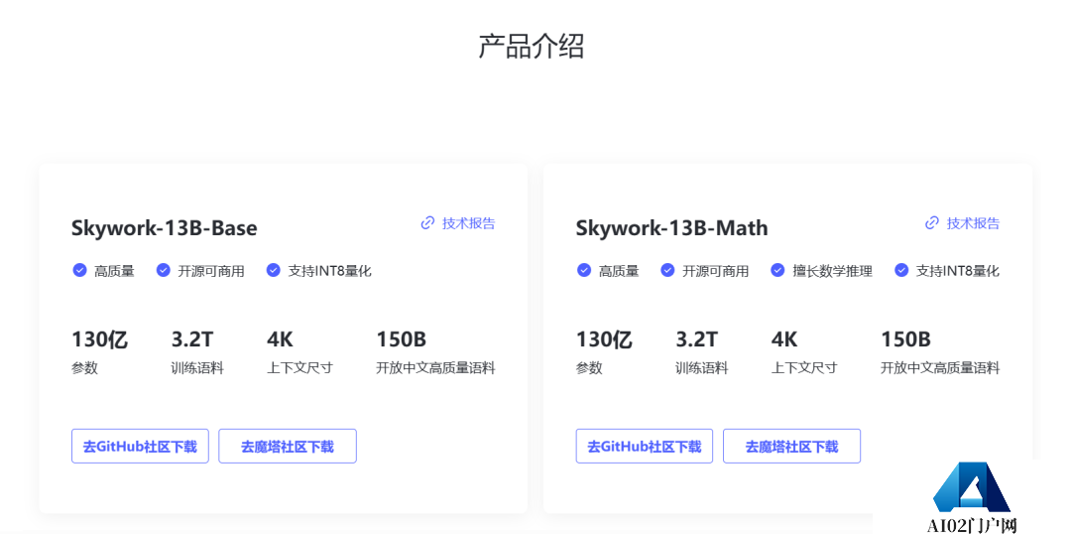The height and width of the screenshot is (534, 1071).
Task: Click 高质量 text in Skywork-13B-Base card
Action: (x=114, y=271)
